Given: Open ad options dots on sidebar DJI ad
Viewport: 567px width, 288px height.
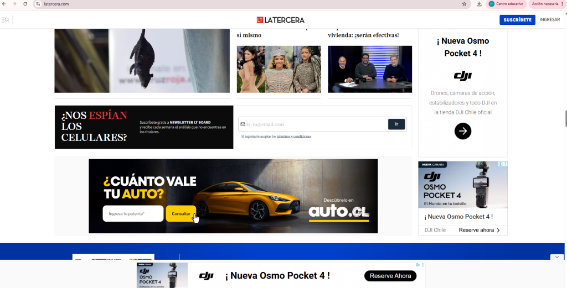Looking at the screenshot, I should pos(505,164).
